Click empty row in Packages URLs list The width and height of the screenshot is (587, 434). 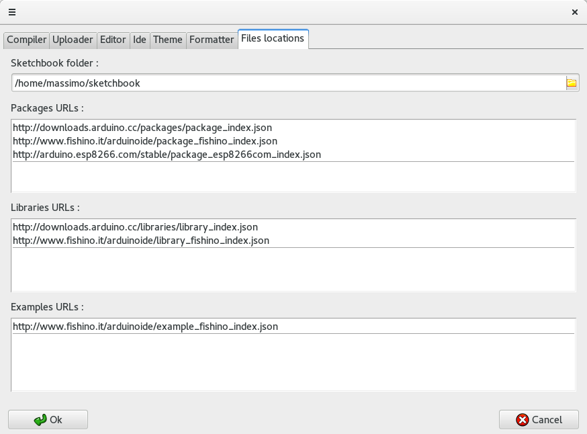coord(293,176)
